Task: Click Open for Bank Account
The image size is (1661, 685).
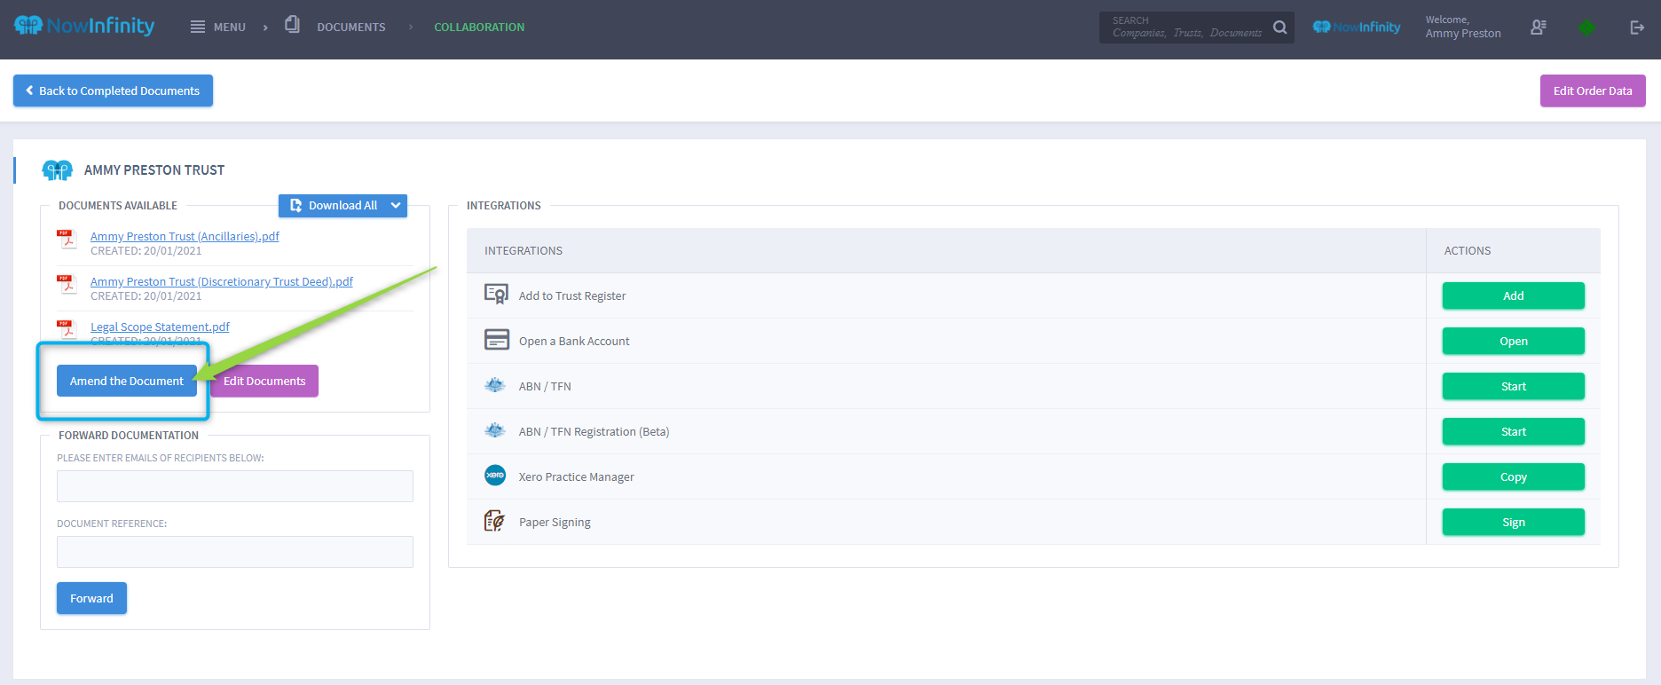Action: pyautogui.click(x=1513, y=341)
